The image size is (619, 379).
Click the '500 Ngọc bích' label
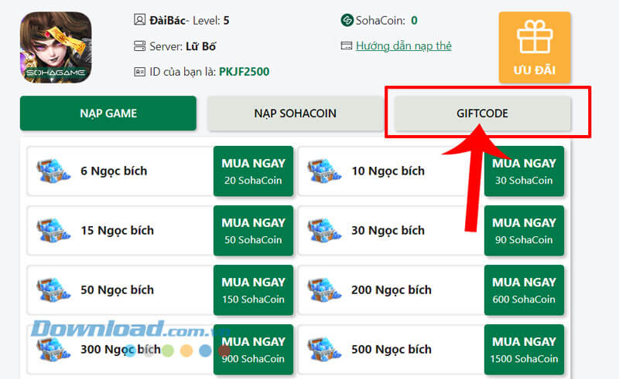click(x=392, y=350)
